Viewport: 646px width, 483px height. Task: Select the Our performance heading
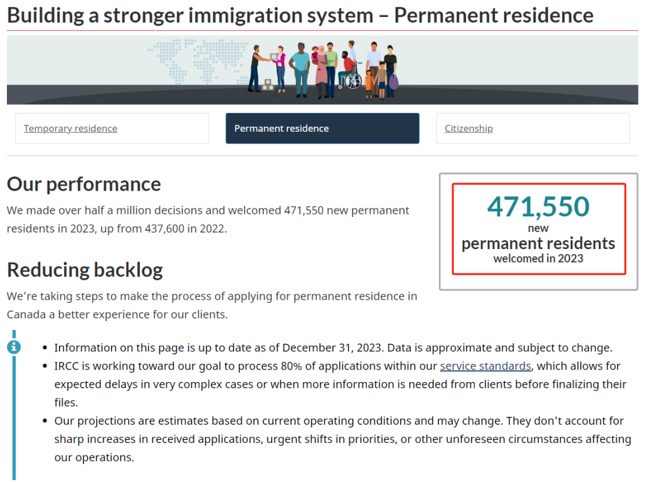tap(83, 184)
